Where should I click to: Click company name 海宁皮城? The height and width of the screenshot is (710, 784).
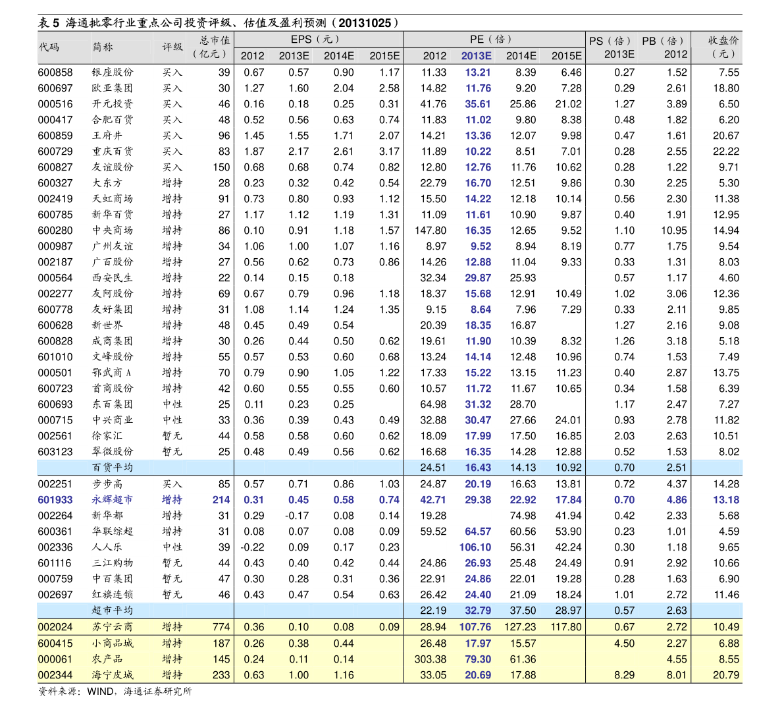coord(113,675)
